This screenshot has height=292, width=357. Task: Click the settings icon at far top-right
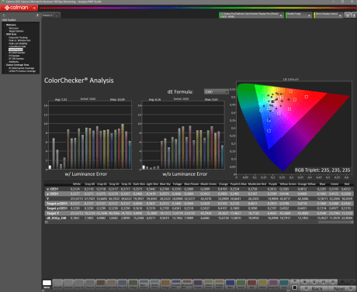click(x=354, y=15)
